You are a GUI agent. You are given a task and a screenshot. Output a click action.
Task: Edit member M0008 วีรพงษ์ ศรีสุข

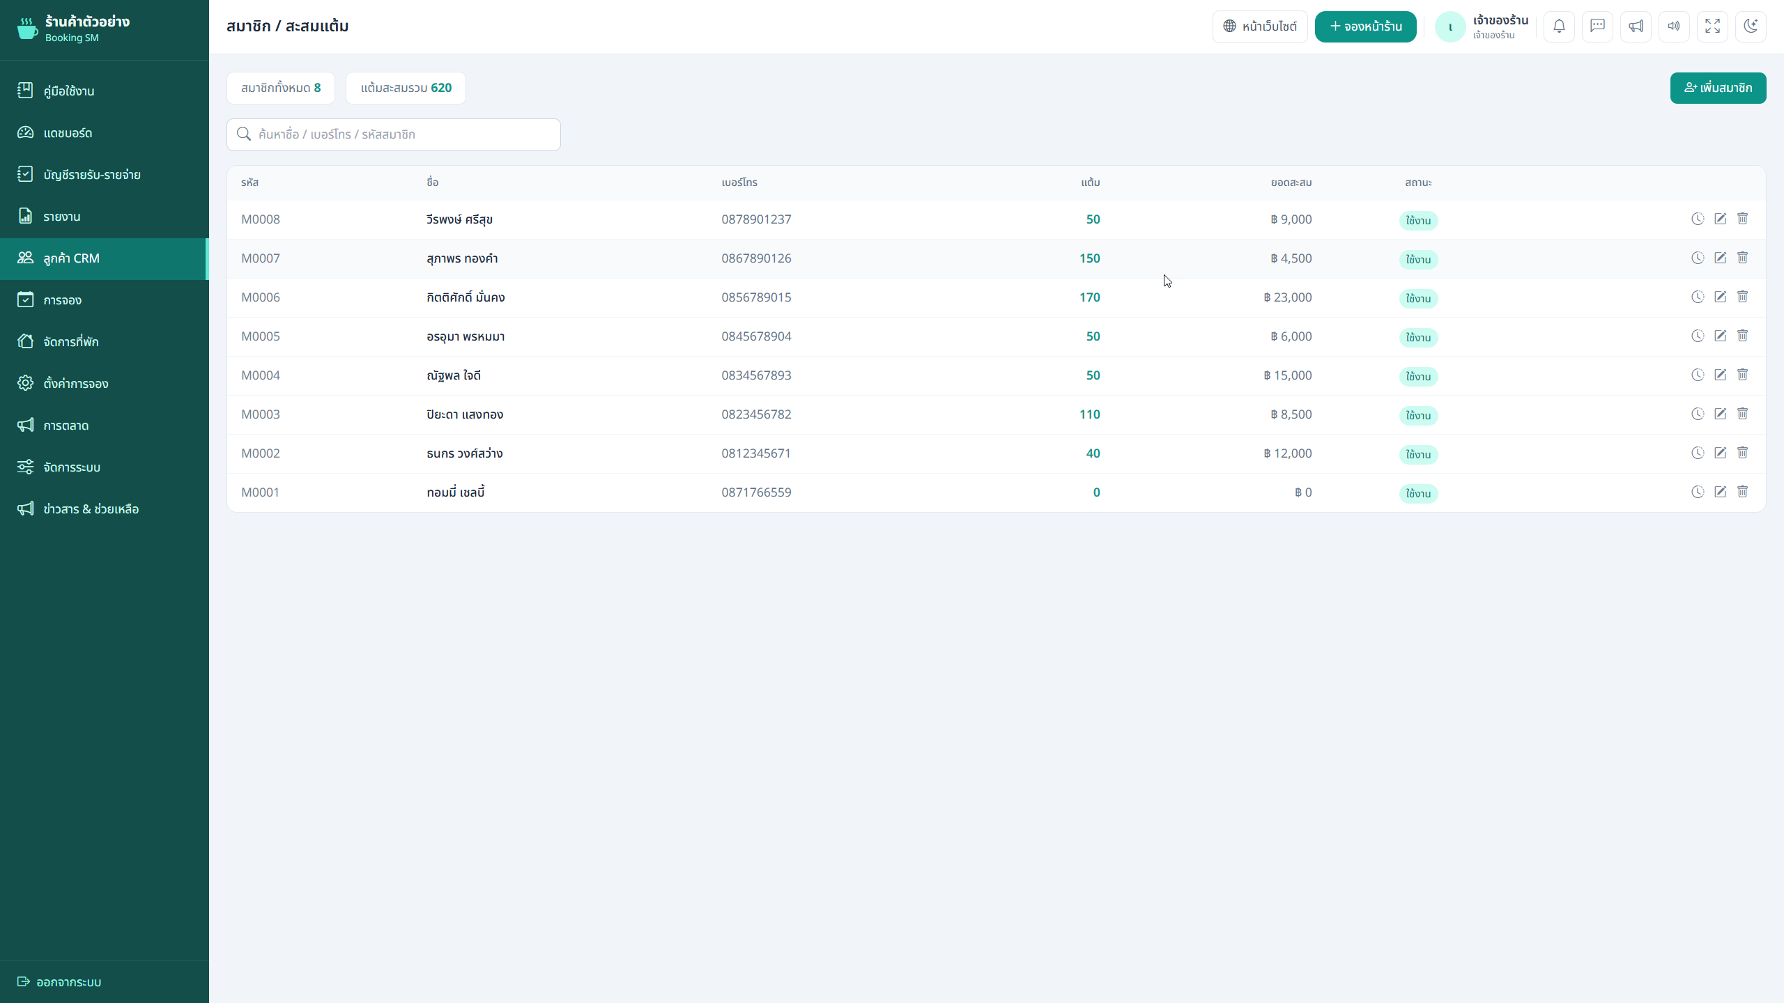[x=1720, y=219]
